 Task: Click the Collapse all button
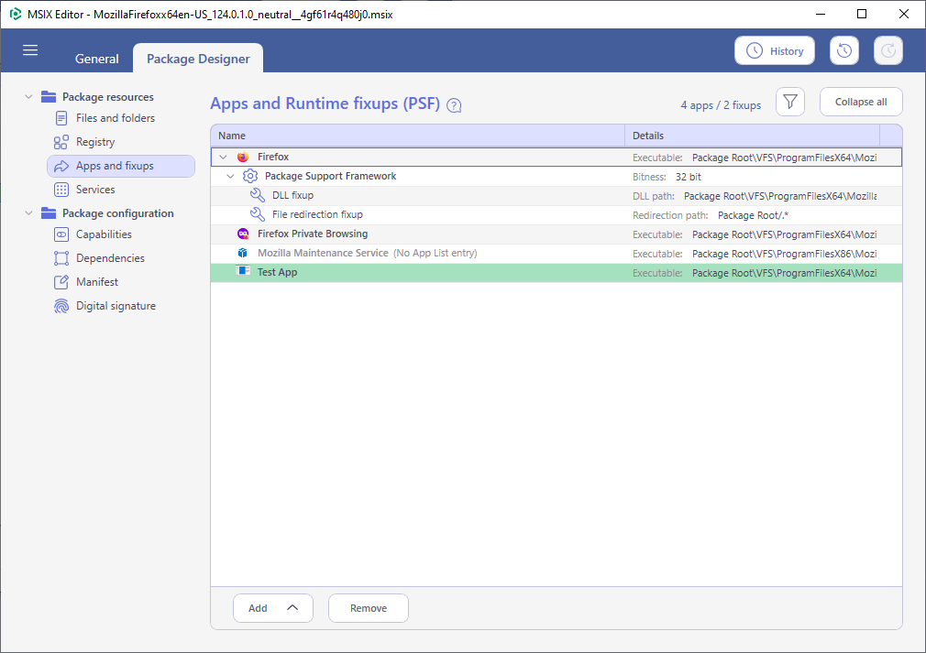pos(861,102)
